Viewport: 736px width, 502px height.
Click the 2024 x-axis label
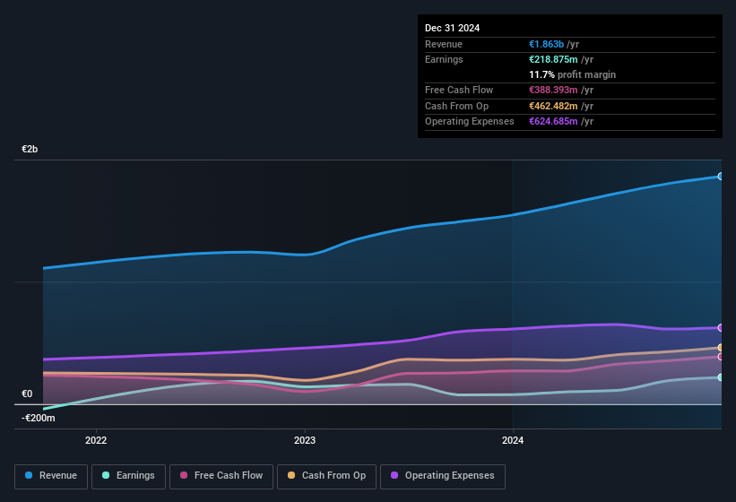(513, 440)
